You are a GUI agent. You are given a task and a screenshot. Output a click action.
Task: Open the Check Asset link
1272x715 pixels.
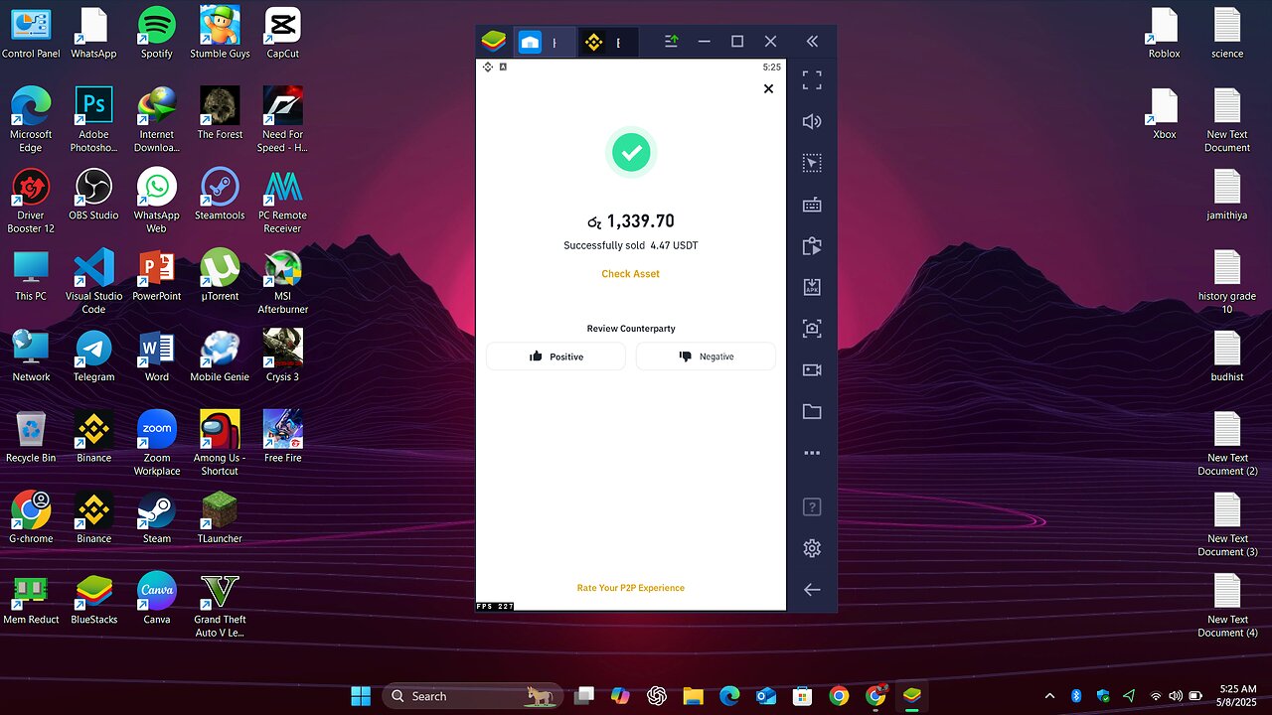(630, 274)
